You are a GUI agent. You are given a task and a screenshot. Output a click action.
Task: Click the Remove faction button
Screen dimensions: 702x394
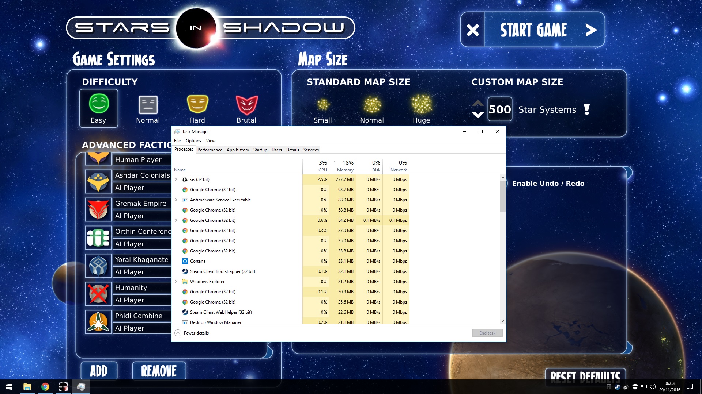159,371
